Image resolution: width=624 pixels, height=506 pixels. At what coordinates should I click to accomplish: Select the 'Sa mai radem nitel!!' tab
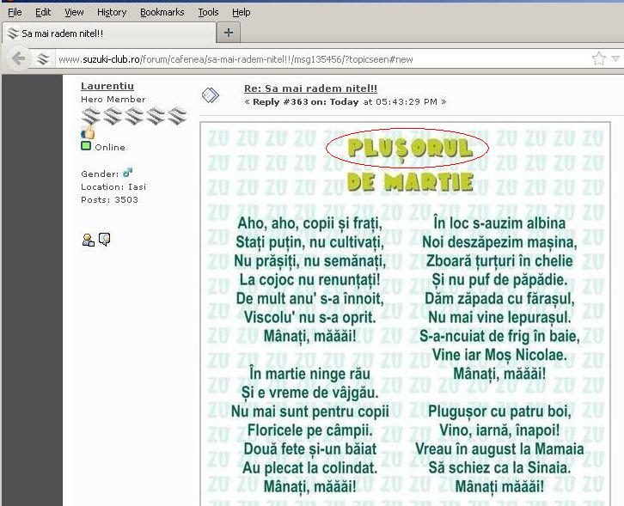click(109, 33)
